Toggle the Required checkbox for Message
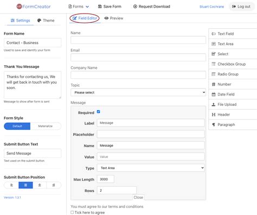The height and width of the screenshot is (215, 257). tap(98, 112)
